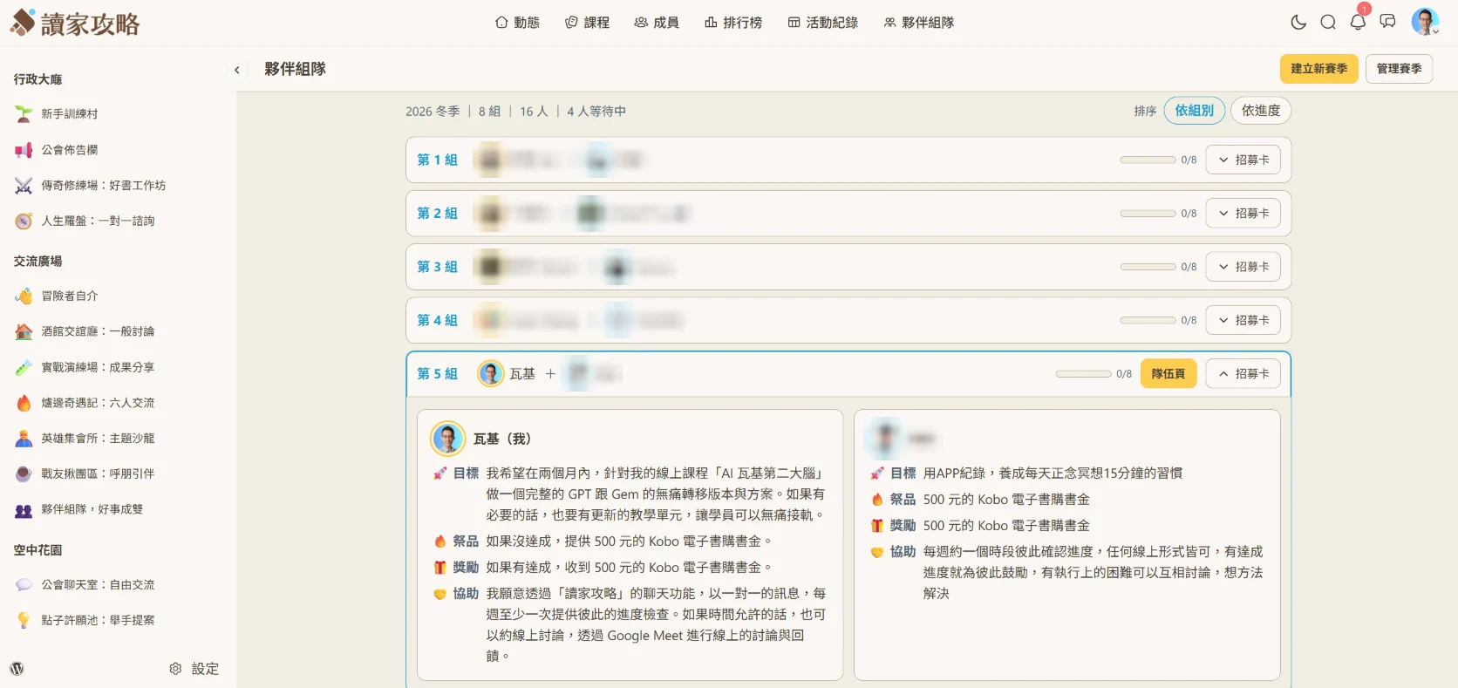
Task: Click 4 人等待中 status text
Action: coord(596,112)
